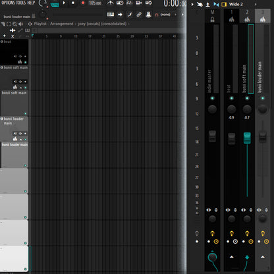
Task: Open the Wide 2 mixer layout dropdown
Action: tap(236, 4)
